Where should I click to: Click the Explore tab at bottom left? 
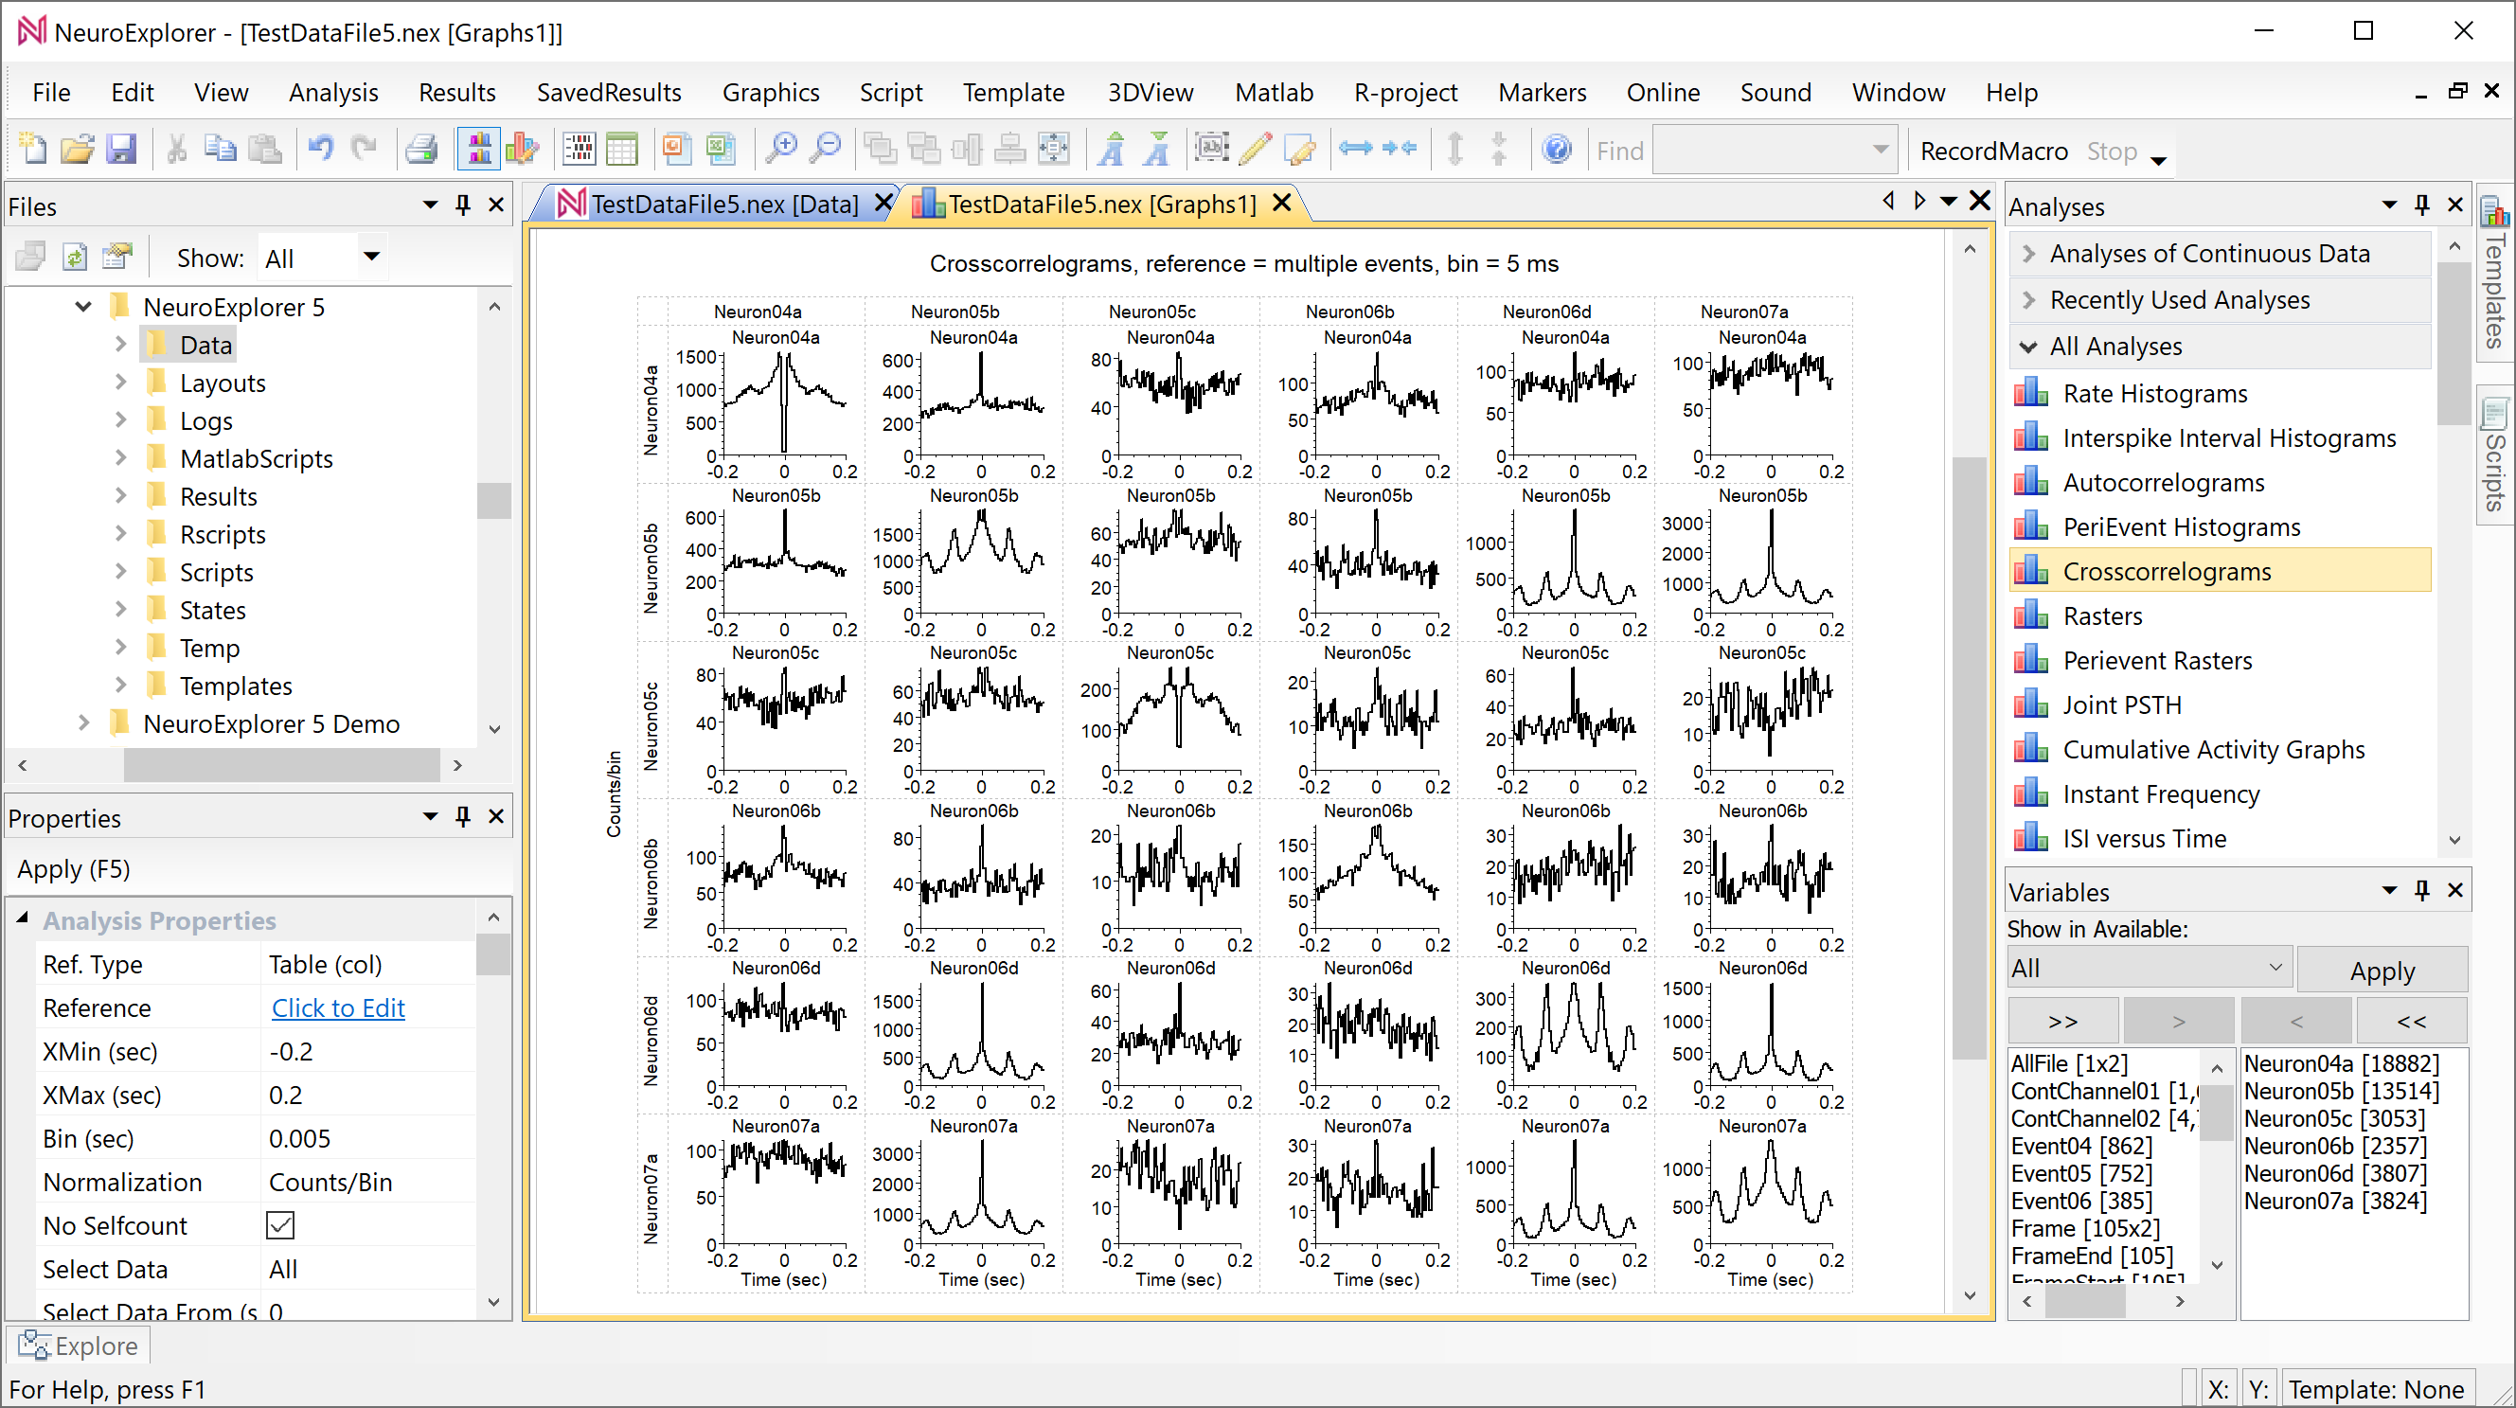pos(79,1346)
